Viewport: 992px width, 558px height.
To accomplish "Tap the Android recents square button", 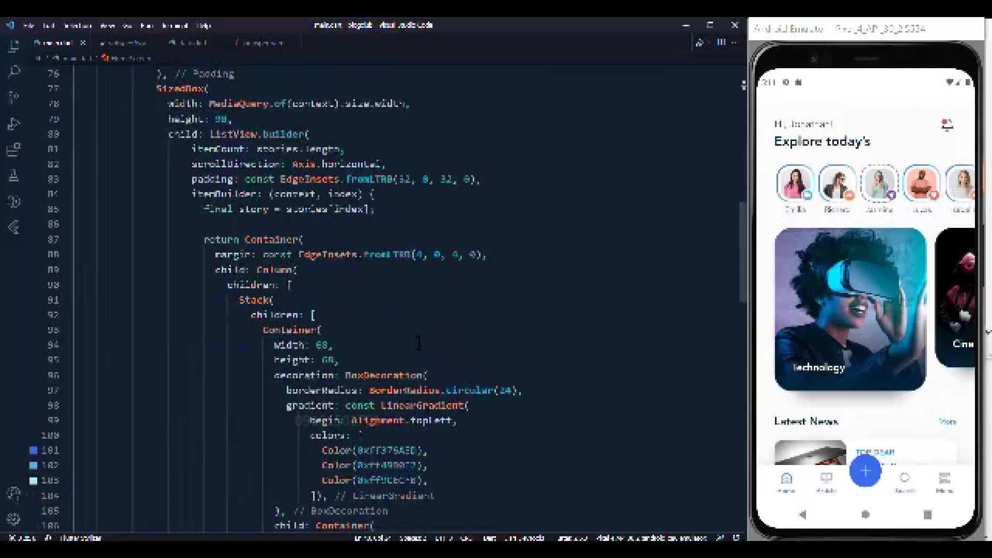I will [x=927, y=515].
